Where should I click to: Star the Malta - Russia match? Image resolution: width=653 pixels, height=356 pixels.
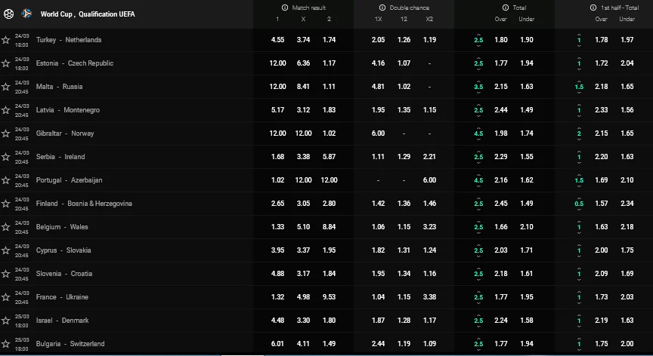coord(6,87)
